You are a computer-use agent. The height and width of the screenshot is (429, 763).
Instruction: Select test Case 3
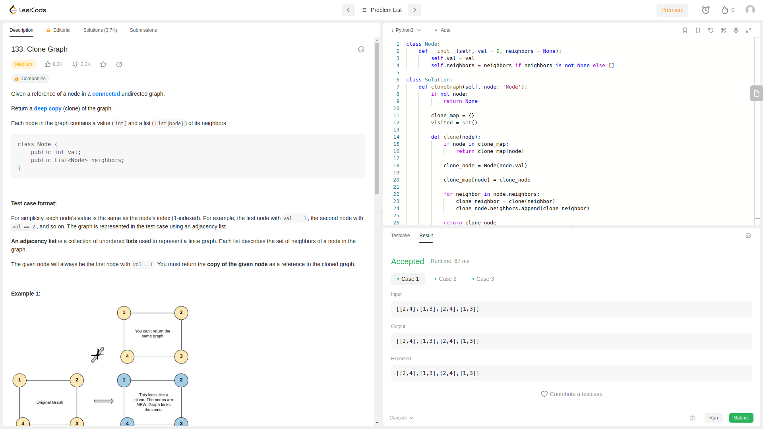coord(482,279)
